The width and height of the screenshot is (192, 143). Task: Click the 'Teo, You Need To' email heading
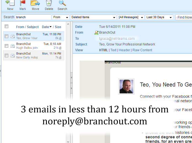166,85
